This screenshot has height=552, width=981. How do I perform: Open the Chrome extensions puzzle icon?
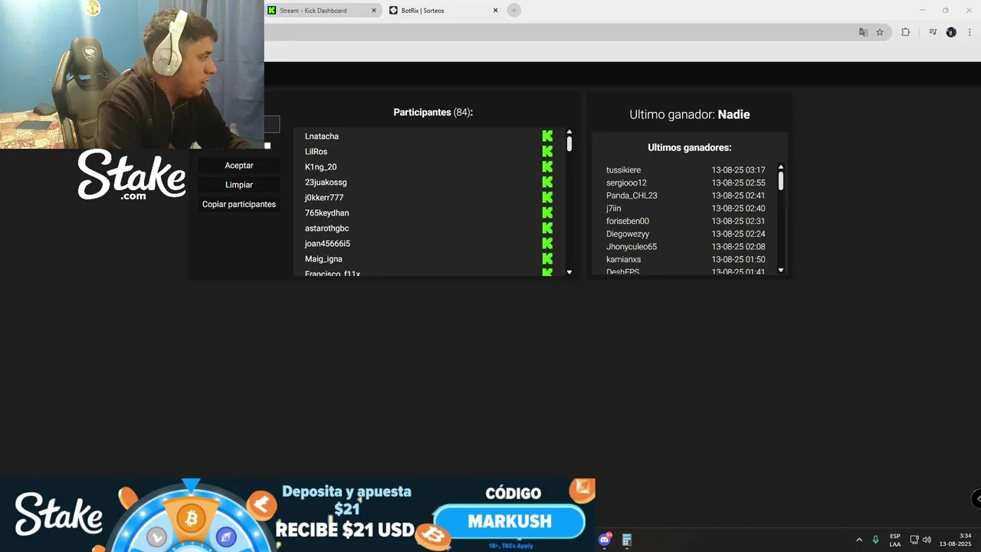coord(905,32)
